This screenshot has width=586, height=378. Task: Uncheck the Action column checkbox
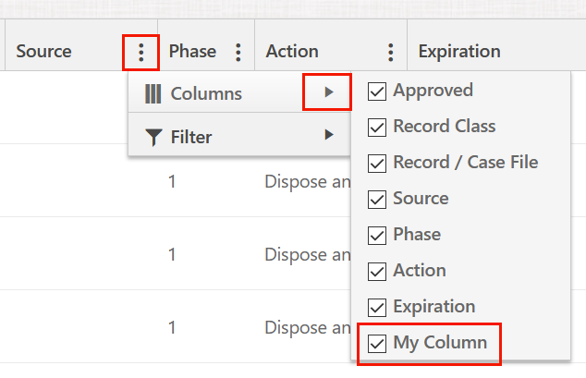377,271
